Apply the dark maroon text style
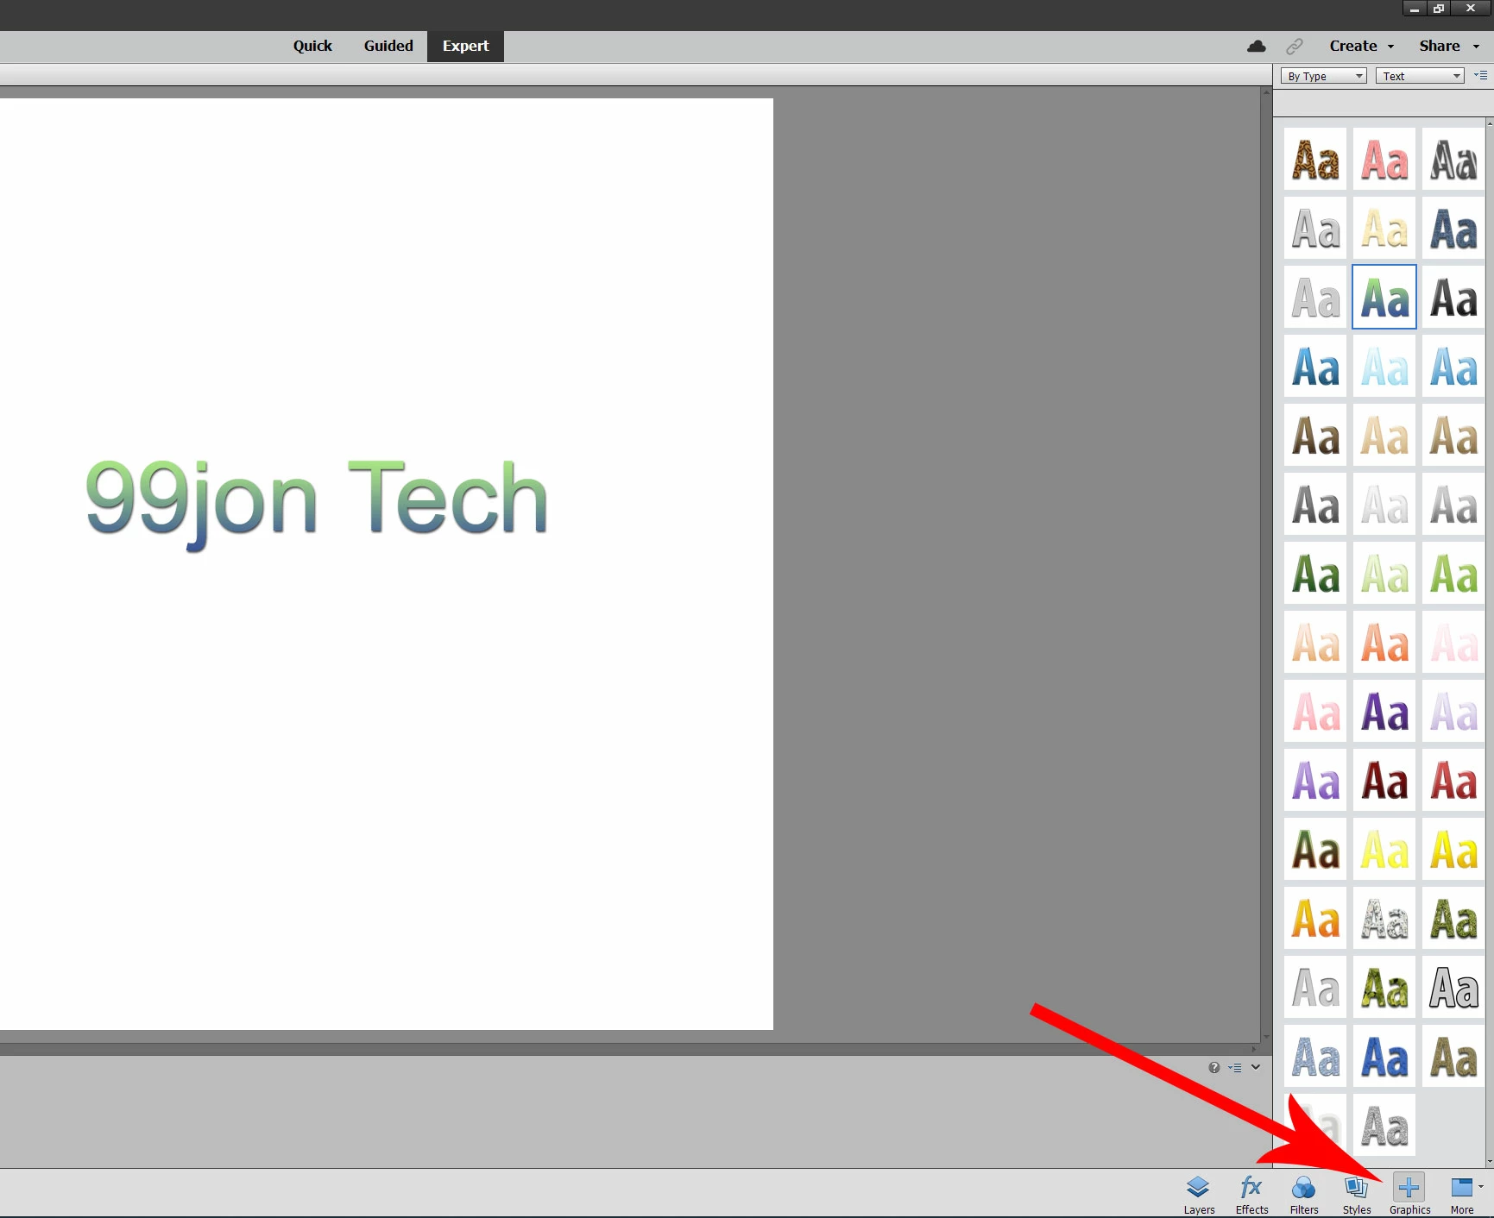 1384,781
